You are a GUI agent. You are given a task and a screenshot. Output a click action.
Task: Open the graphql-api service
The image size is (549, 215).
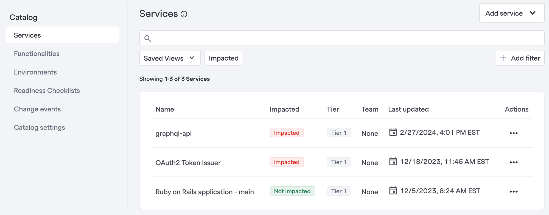pos(173,134)
